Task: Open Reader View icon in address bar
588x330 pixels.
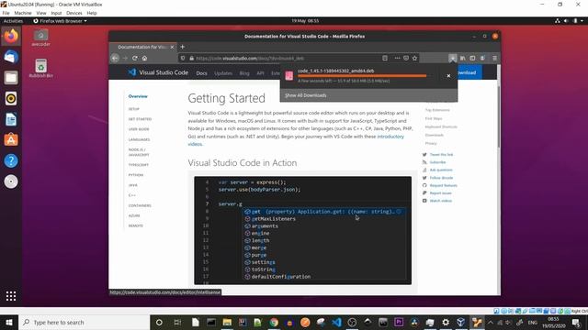Action: point(385,58)
